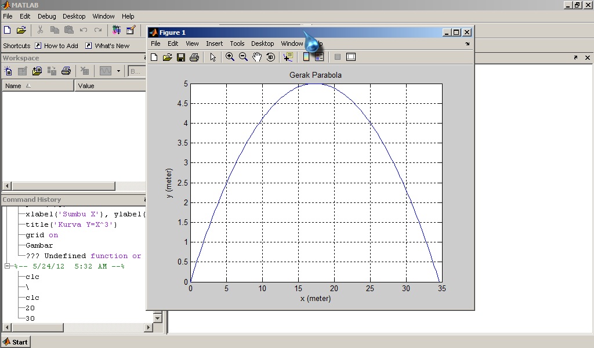Save the current figure
594x348 pixels.
pos(181,57)
